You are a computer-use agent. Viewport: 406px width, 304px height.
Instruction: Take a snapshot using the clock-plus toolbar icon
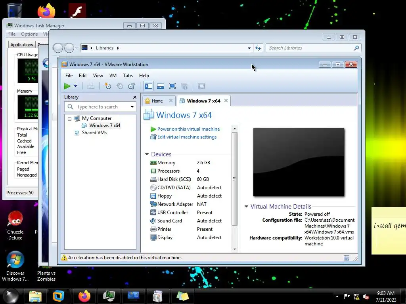[108, 86]
